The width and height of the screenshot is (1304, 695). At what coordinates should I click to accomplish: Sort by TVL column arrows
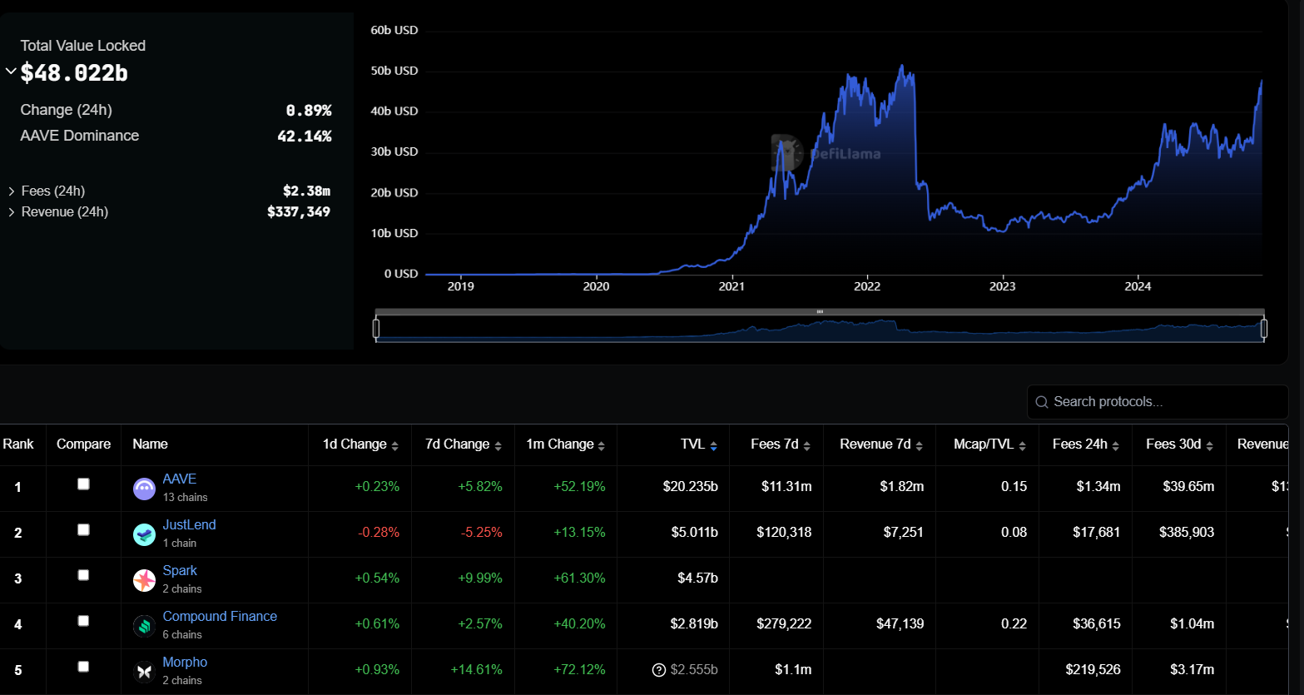pos(714,446)
